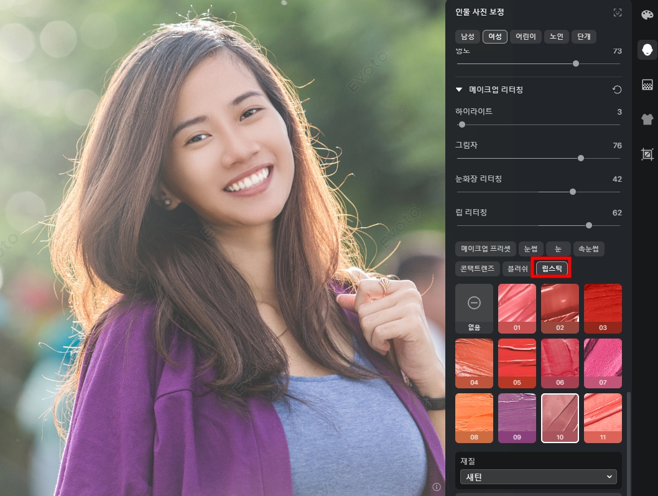658x496 pixels.
Task: Switch to the 눈 tab
Action: coord(558,249)
